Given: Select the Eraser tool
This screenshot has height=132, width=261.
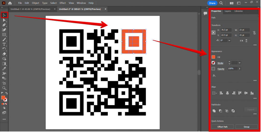Looking at the screenshot, I should point(4,54).
